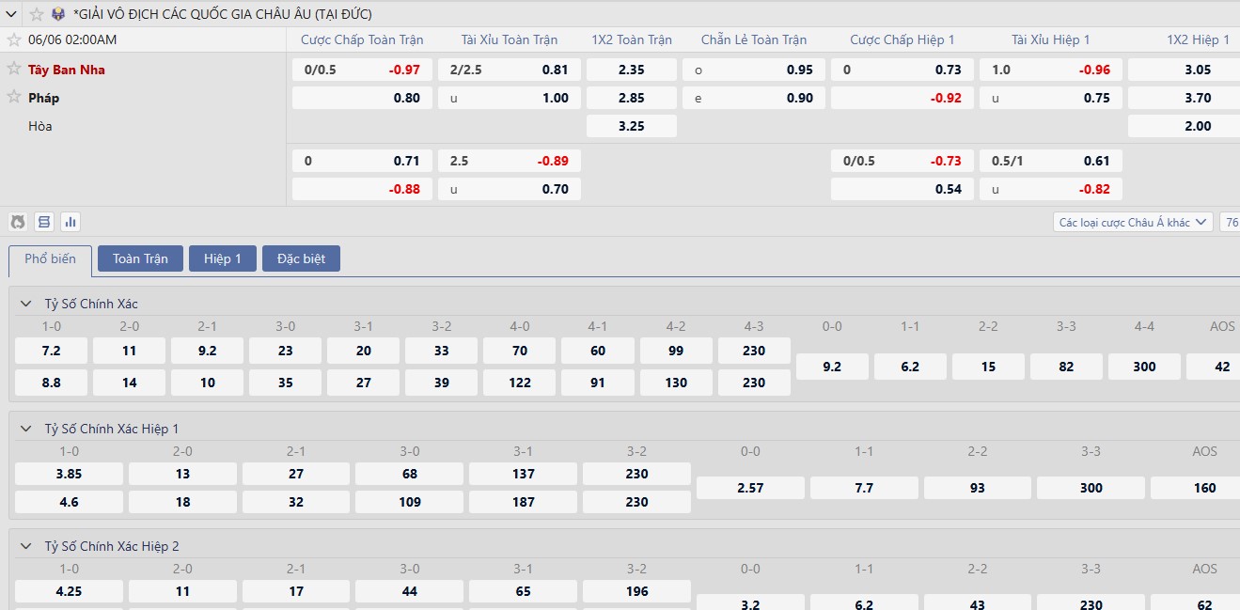
Task: Pick the 7.2 odds for score 1-0
Action: tap(52, 351)
